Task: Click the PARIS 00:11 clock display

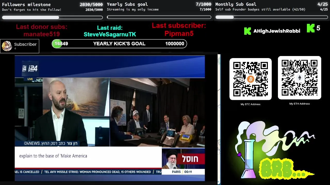Action: (182, 172)
